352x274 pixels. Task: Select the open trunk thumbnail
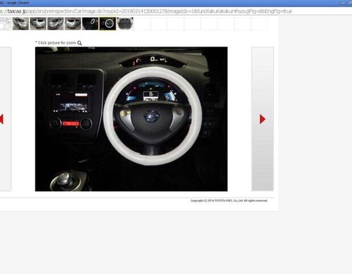(125, 23)
